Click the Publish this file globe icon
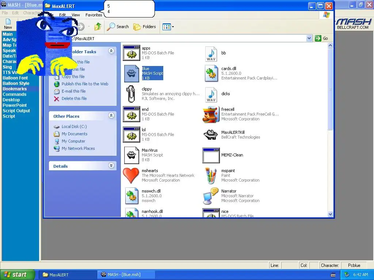The height and width of the screenshot is (280, 374). tap(57, 84)
